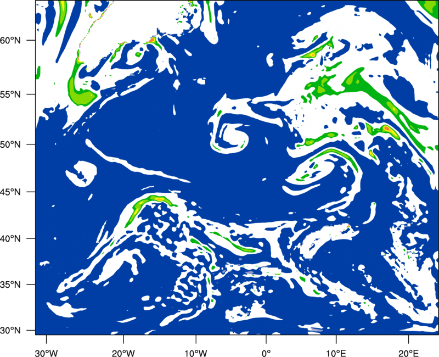Click the 35°N latitude label
Viewport: 439px width, 357px height.
click(x=10, y=285)
